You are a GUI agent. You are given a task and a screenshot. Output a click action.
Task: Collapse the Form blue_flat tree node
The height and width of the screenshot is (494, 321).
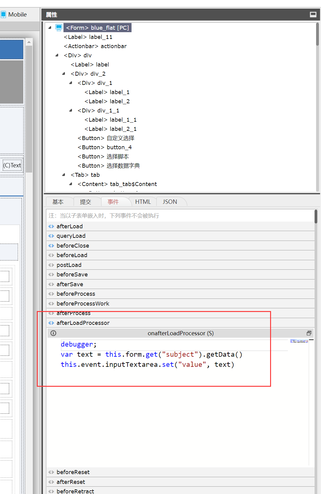point(50,28)
